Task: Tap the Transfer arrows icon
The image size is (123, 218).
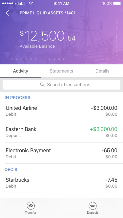Action: pyautogui.click(x=31, y=206)
